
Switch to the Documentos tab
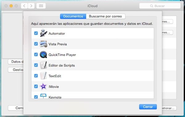click(x=73, y=16)
